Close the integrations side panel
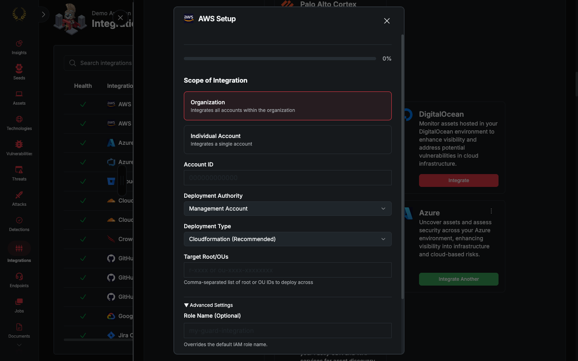This screenshot has width=578, height=361. pyautogui.click(x=120, y=18)
